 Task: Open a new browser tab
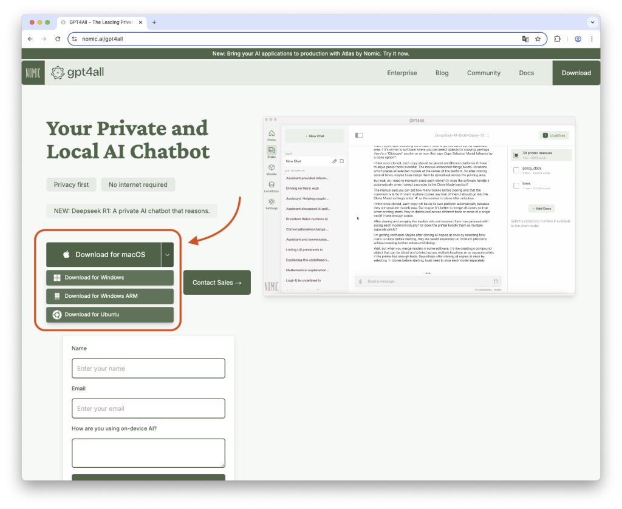click(x=154, y=22)
